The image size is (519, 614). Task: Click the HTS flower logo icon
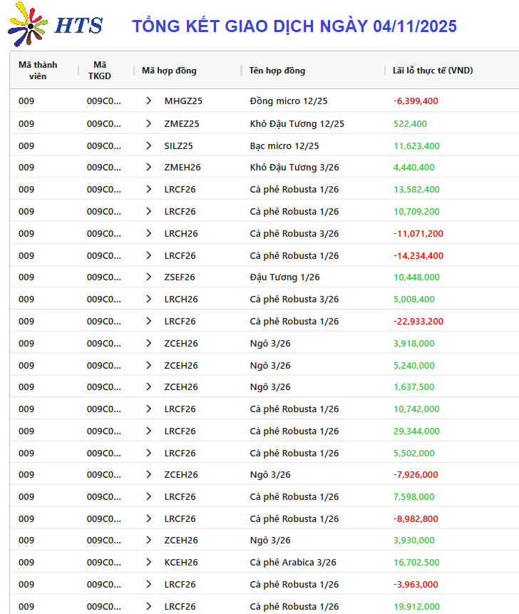pyautogui.click(x=28, y=25)
